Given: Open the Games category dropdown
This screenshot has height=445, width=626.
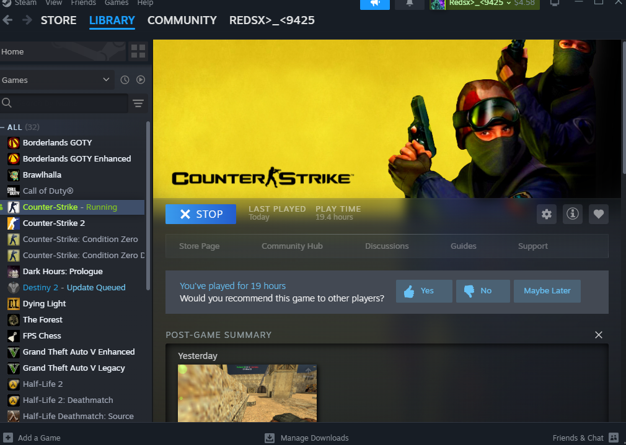Looking at the screenshot, I should pyautogui.click(x=57, y=80).
